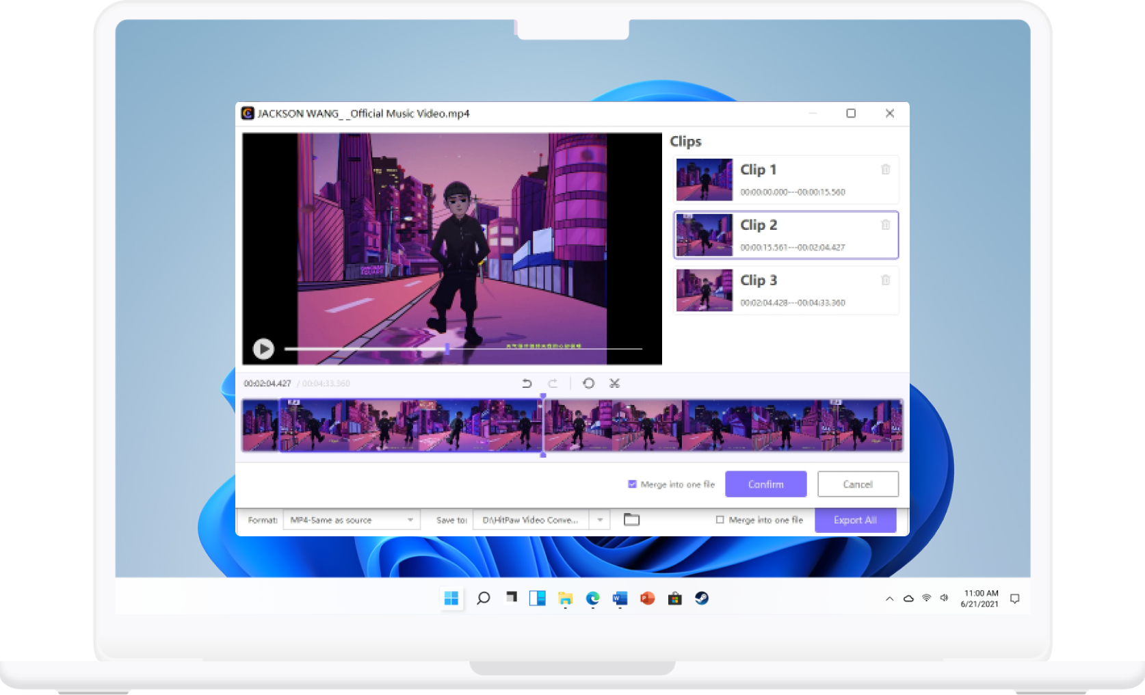Play the video preview

click(263, 349)
